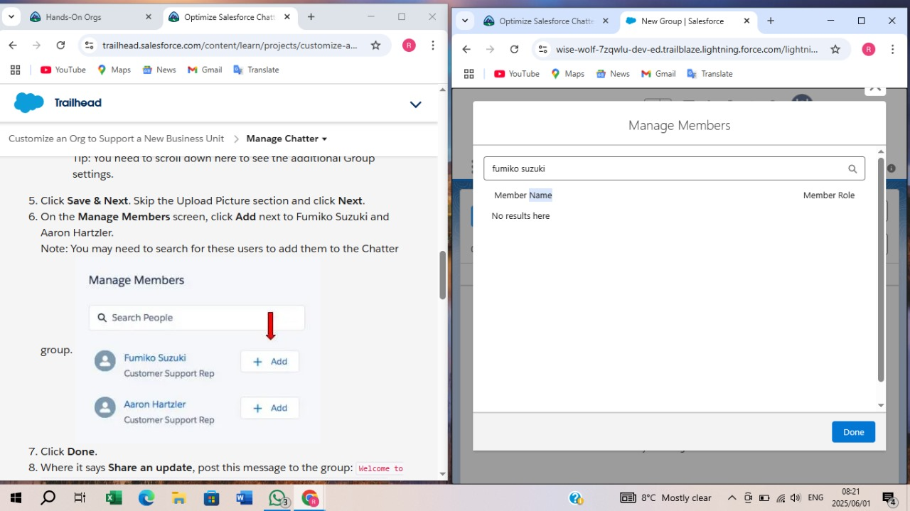Screen dimensions: 910x511
Task: Open File Explorer from the taskbar
Action: click(x=178, y=497)
